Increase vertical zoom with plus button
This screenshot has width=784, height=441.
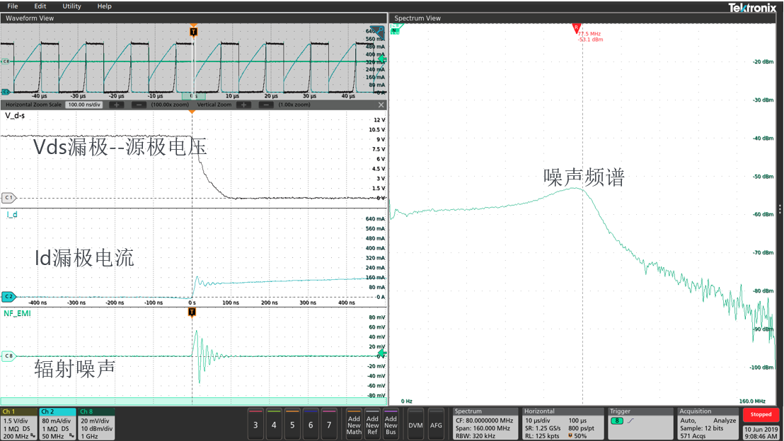[244, 105]
